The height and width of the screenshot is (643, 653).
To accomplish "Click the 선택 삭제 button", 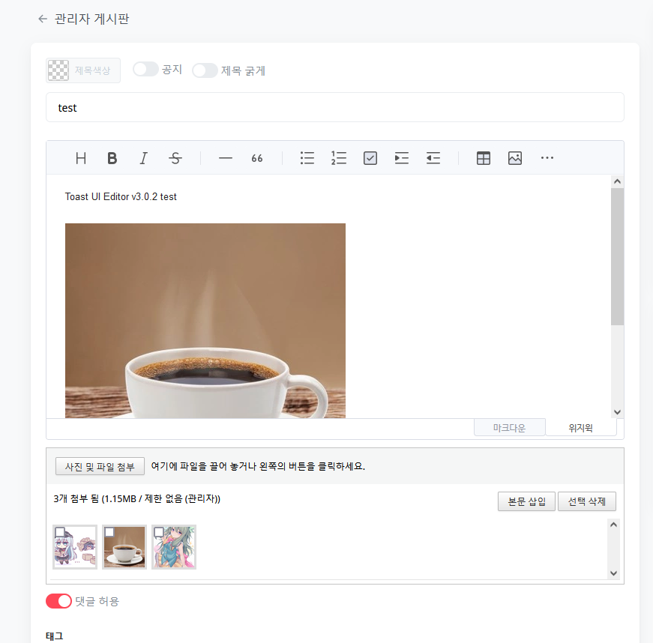I will tap(587, 501).
